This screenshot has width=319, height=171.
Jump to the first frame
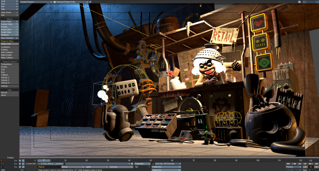click(288, 164)
